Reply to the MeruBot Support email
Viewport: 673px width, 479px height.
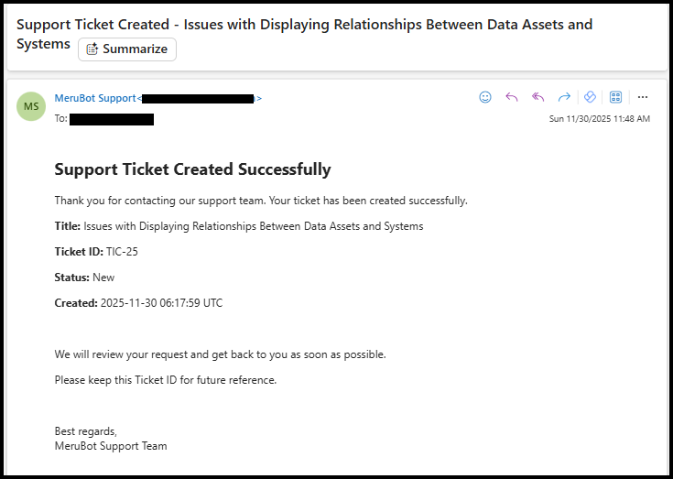coord(512,97)
